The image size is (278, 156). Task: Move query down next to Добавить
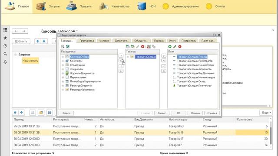44,41
